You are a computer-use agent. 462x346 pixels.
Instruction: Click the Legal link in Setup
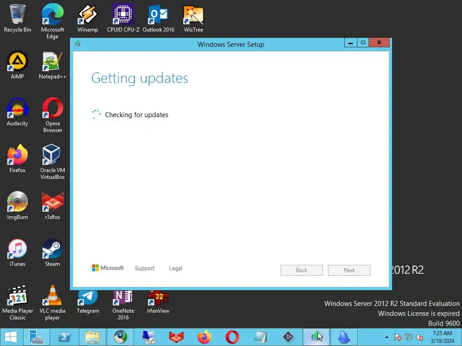(x=176, y=269)
